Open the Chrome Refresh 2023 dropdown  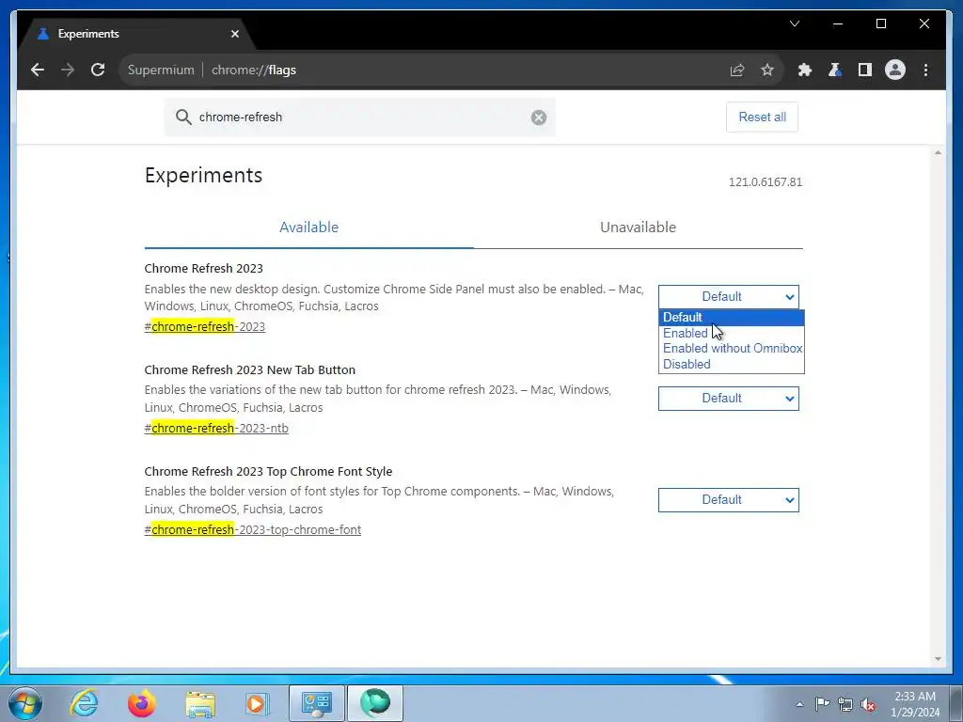click(x=729, y=297)
